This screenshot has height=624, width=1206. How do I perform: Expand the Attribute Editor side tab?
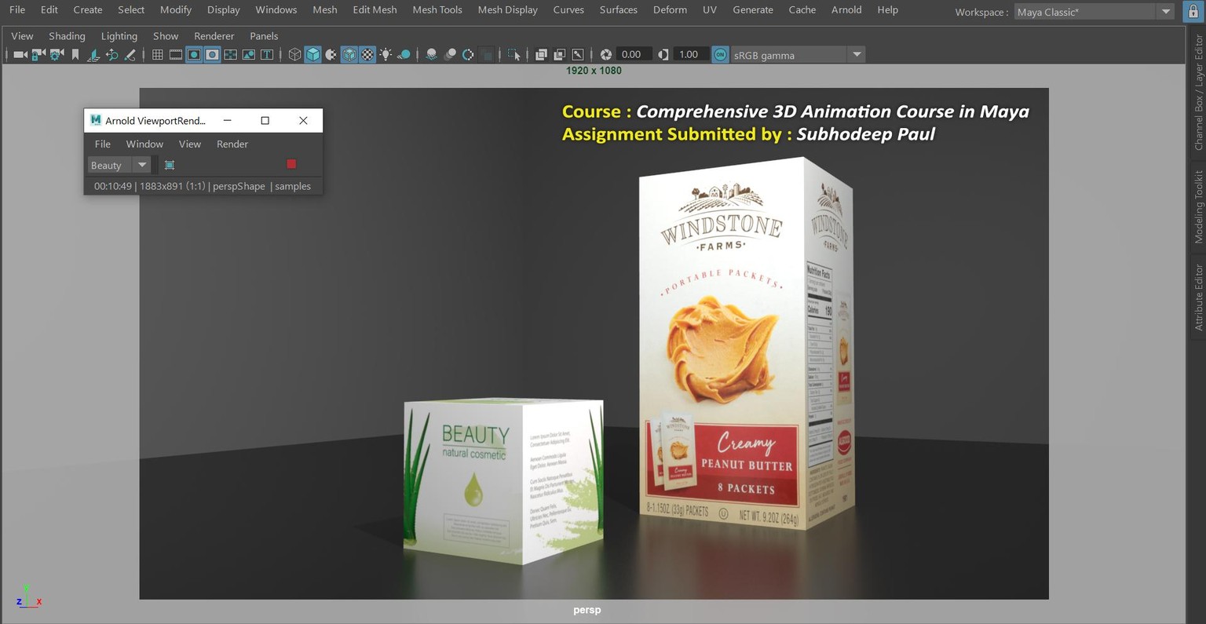point(1198,297)
